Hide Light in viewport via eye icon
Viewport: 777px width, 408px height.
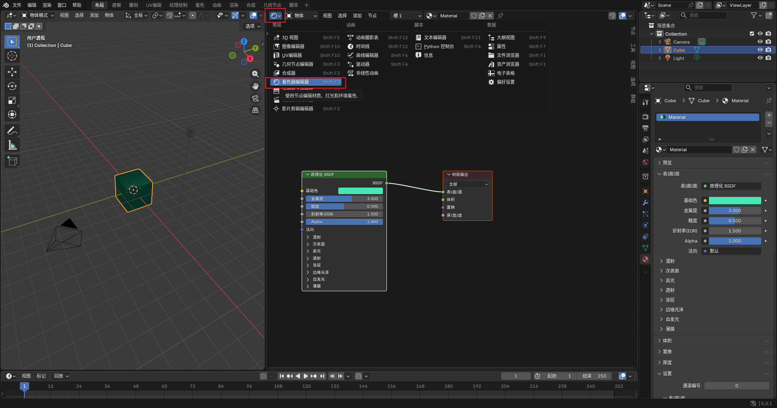(x=760, y=58)
